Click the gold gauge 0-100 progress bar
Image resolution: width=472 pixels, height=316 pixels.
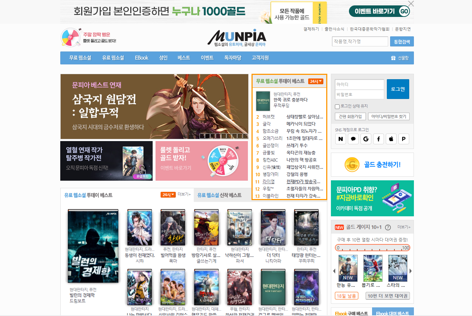coord(372,248)
